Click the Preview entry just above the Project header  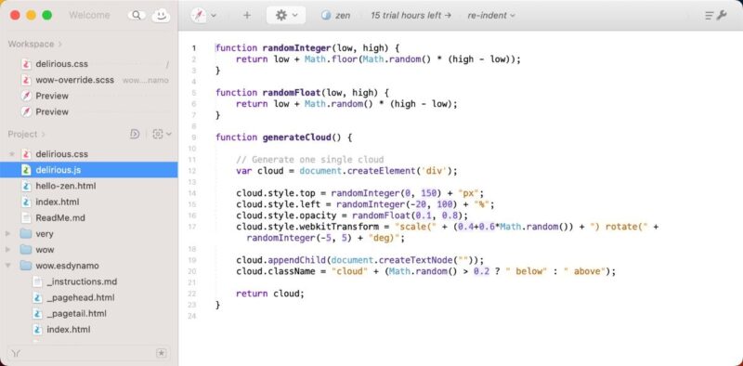click(52, 111)
